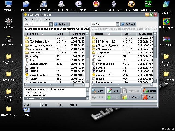This screenshot has height=131, width=175.
Task: Click the Restart button
Action: pos(150,91)
